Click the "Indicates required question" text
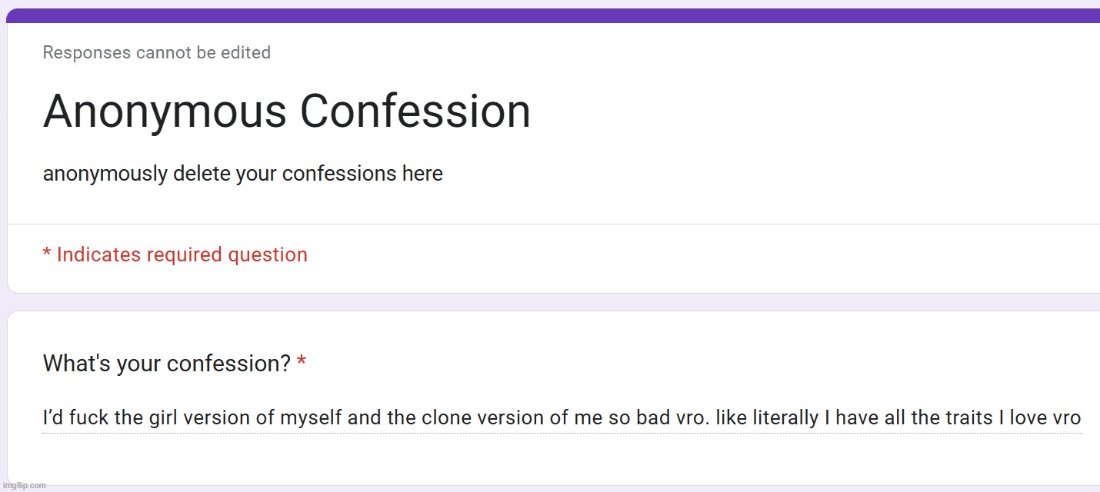This screenshot has width=1100, height=492. tap(182, 254)
